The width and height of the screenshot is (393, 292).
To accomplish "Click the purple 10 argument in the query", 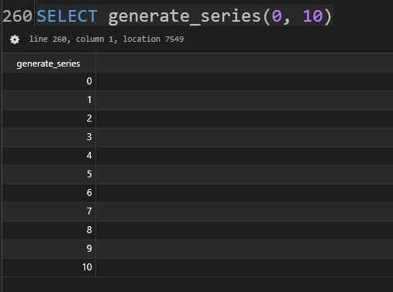I will coord(312,16).
